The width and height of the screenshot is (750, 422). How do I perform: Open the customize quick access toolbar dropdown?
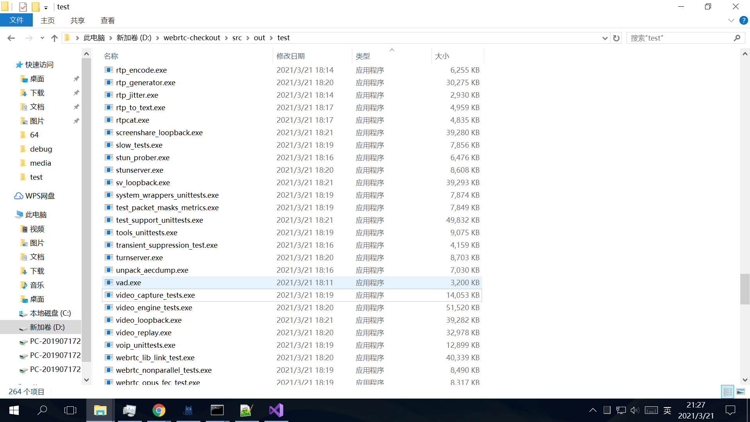[x=46, y=7]
